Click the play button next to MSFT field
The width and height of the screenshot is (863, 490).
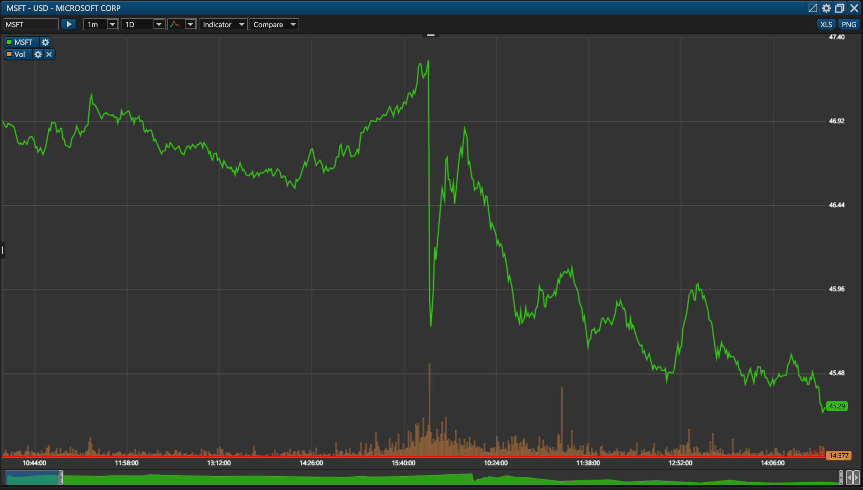pyautogui.click(x=69, y=24)
